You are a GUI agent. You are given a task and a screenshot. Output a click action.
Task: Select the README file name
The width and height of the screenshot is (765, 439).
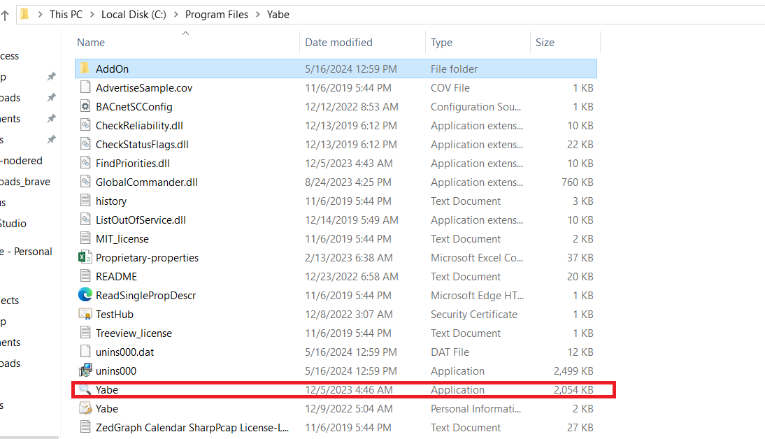116,277
